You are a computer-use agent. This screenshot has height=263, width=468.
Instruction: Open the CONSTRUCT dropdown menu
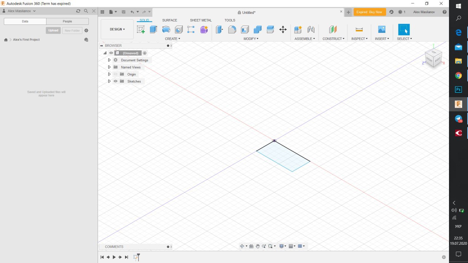click(x=333, y=39)
